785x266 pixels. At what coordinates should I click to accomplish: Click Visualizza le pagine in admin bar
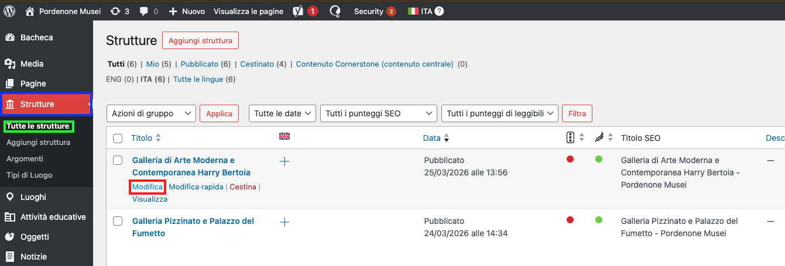[x=248, y=11]
